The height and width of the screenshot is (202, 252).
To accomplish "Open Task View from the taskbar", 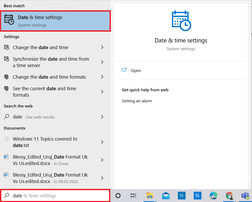I will 133,196.
